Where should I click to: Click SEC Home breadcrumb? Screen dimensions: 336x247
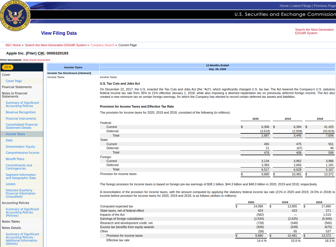(13, 45)
